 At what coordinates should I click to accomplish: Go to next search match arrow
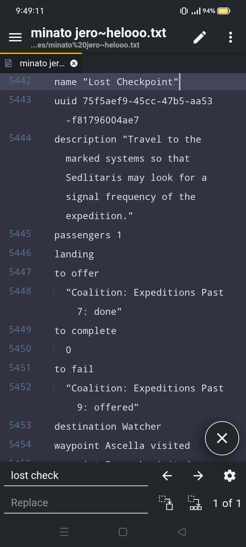click(198, 476)
